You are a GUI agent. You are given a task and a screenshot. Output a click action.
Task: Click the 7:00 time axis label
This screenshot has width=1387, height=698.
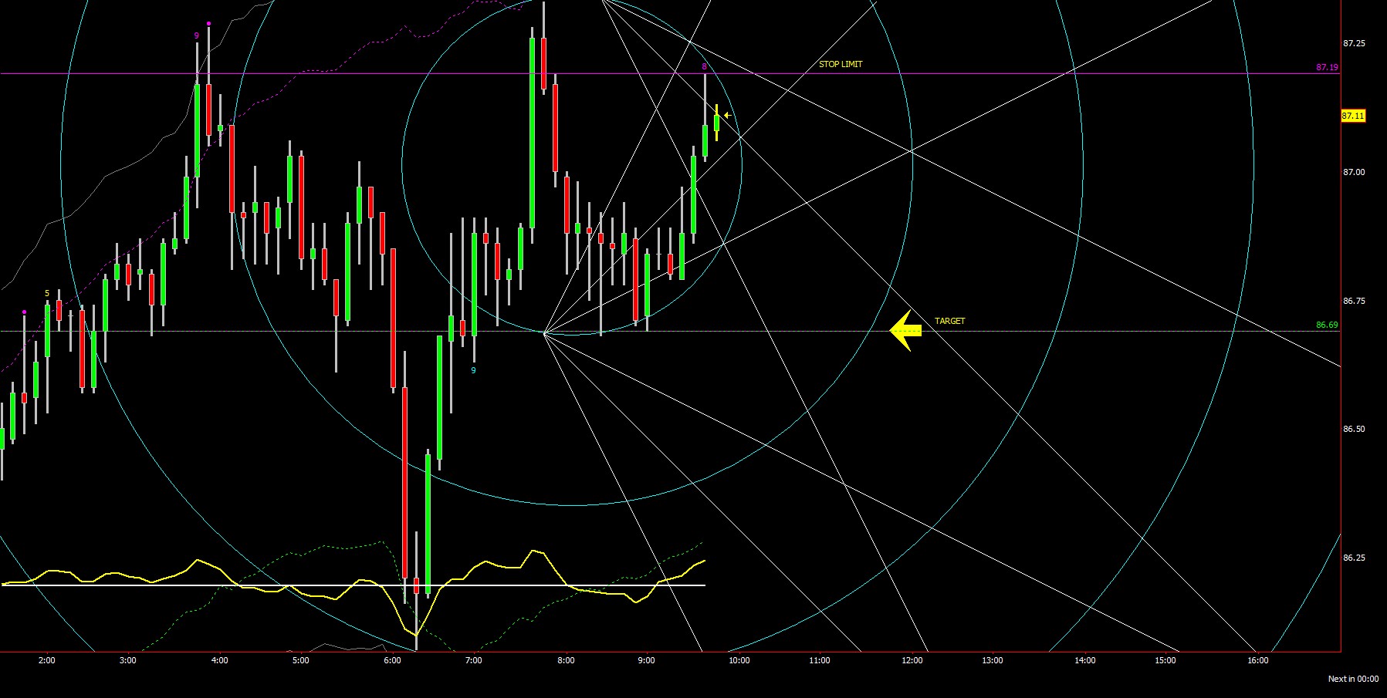pos(474,660)
